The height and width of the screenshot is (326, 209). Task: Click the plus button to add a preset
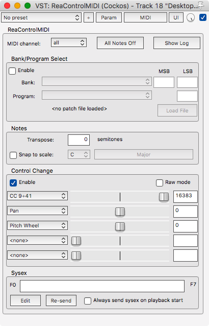coord(89,18)
